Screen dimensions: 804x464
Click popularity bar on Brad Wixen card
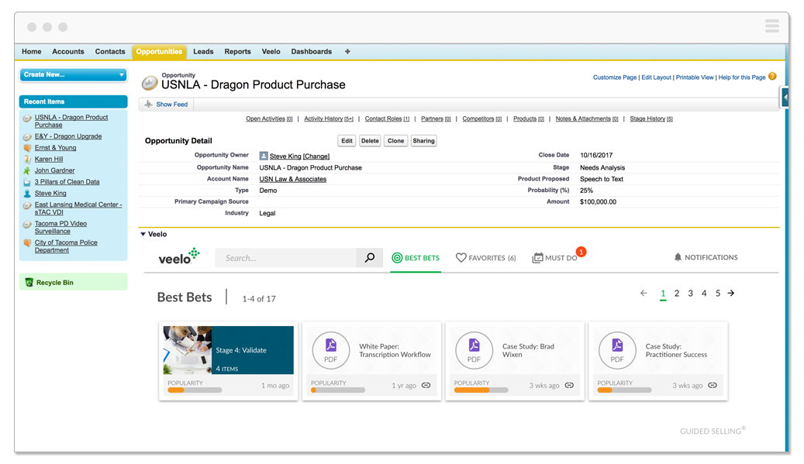click(x=481, y=390)
